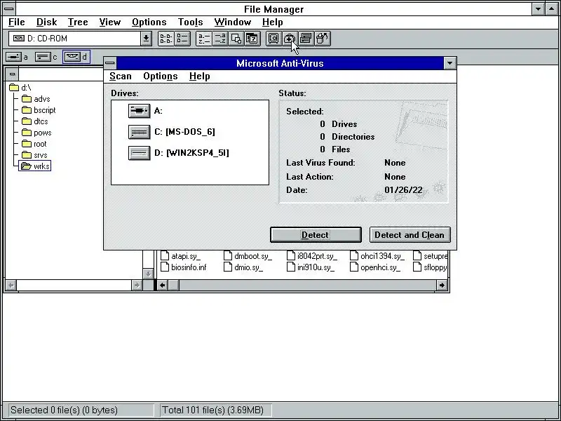The height and width of the screenshot is (421, 561).
Task: Select file dmboot.sy_
Action: [248, 256]
